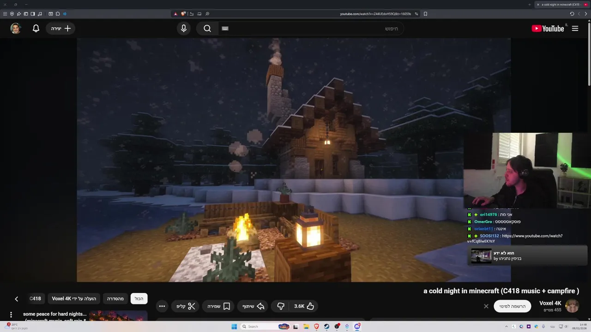Open Steam from taskbar
The height and width of the screenshot is (332, 591).
pyautogui.click(x=326, y=326)
